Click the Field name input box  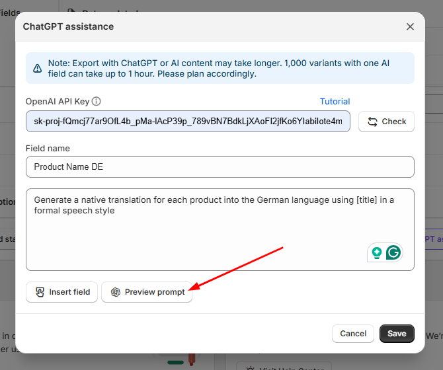[220, 166]
